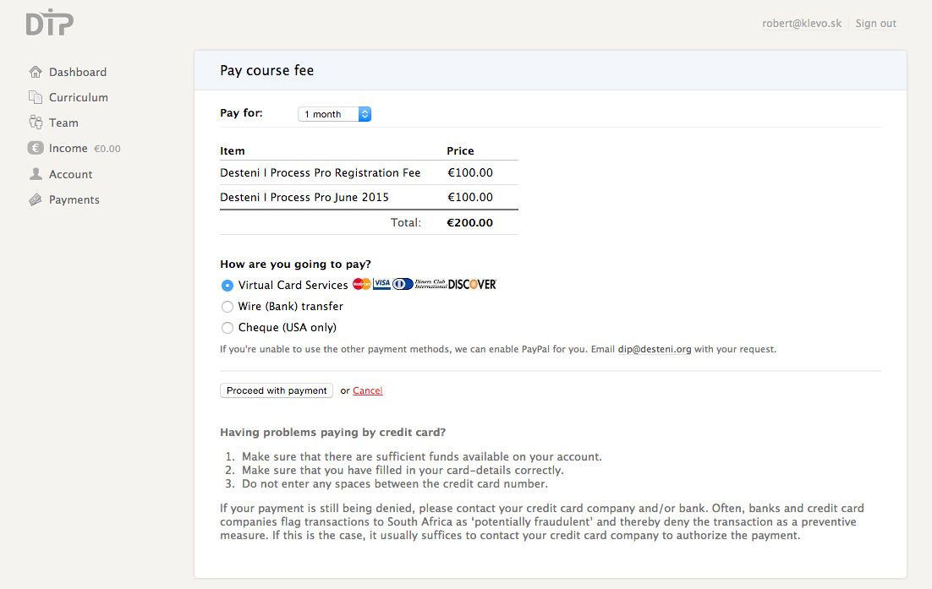Click the blue stepper arrows on the month selector
This screenshot has height=589, width=932.
[365, 113]
